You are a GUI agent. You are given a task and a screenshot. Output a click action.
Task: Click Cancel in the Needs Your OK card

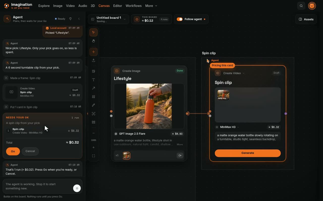pyautogui.click(x=30, y=151)
